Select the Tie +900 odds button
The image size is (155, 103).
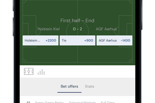(78, 40)
